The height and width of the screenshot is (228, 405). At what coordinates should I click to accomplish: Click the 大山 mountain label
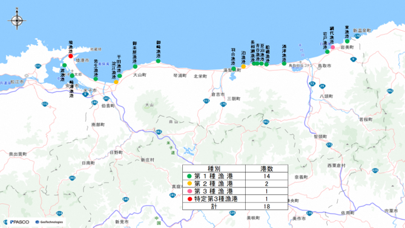click(150, 105)
